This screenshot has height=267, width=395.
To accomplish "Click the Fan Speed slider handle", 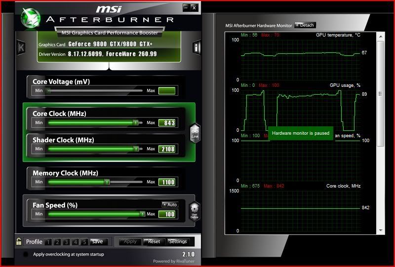I will pos(143,214).
